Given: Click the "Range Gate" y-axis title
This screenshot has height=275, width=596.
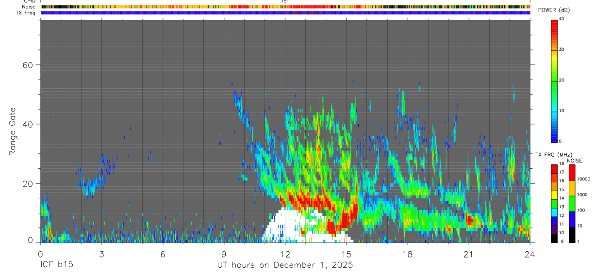Looking at the screenshot, I should 13,132.
